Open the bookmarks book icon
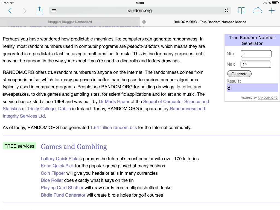The image size is (280, 210). pyautogui.click(x=241, y=11)
